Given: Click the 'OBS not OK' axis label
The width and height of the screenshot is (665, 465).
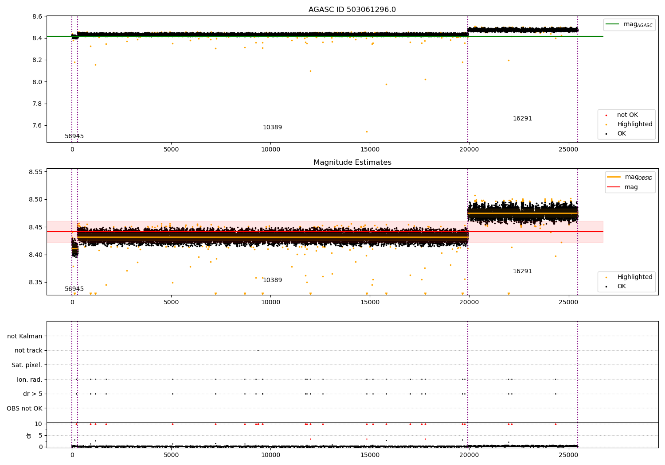Looking at the screenshot, I should 25,408.
